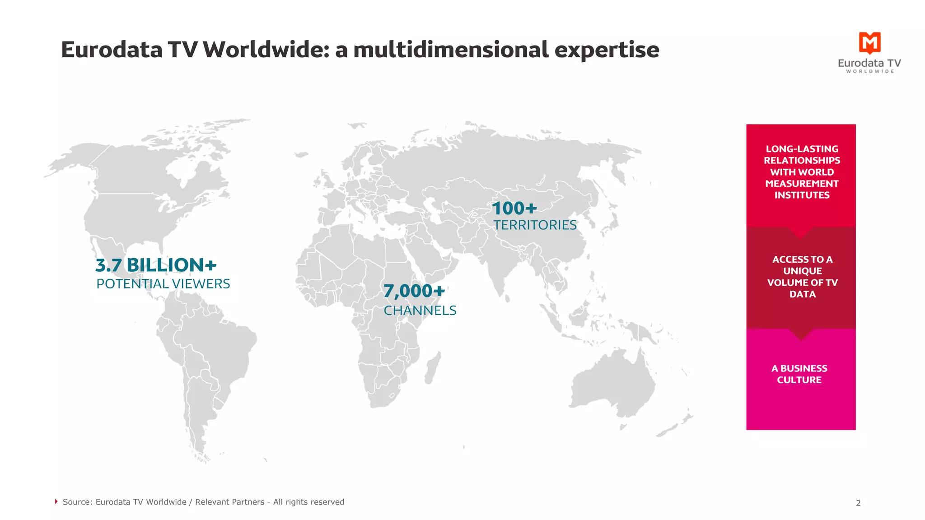Click Madagascar island on the map
The image size is (925, 520).
433,367
